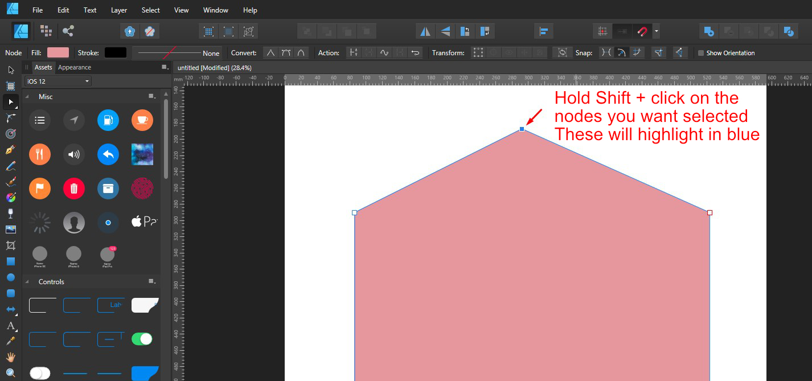812x381 pixels.
Task: Select the Vector Brush tool
Action: [x=10, y=182]
